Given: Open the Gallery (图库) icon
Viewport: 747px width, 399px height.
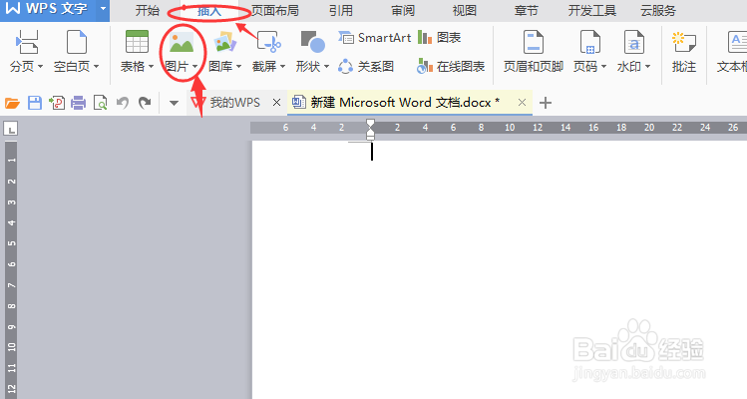Looking at the screenshot, I should pos(224,42).
